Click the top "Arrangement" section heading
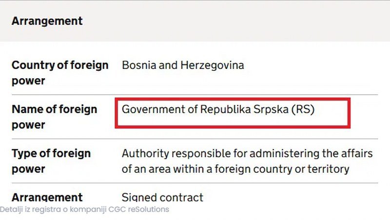 click(47, 21)
